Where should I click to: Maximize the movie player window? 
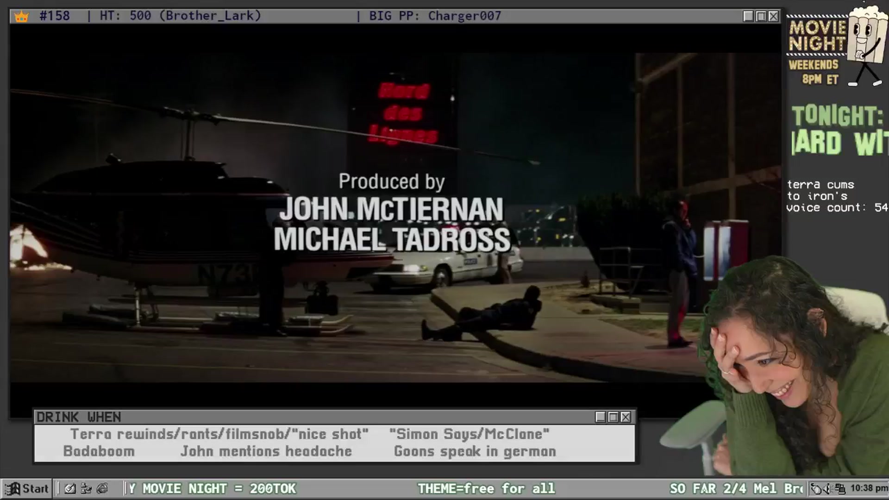761,16
